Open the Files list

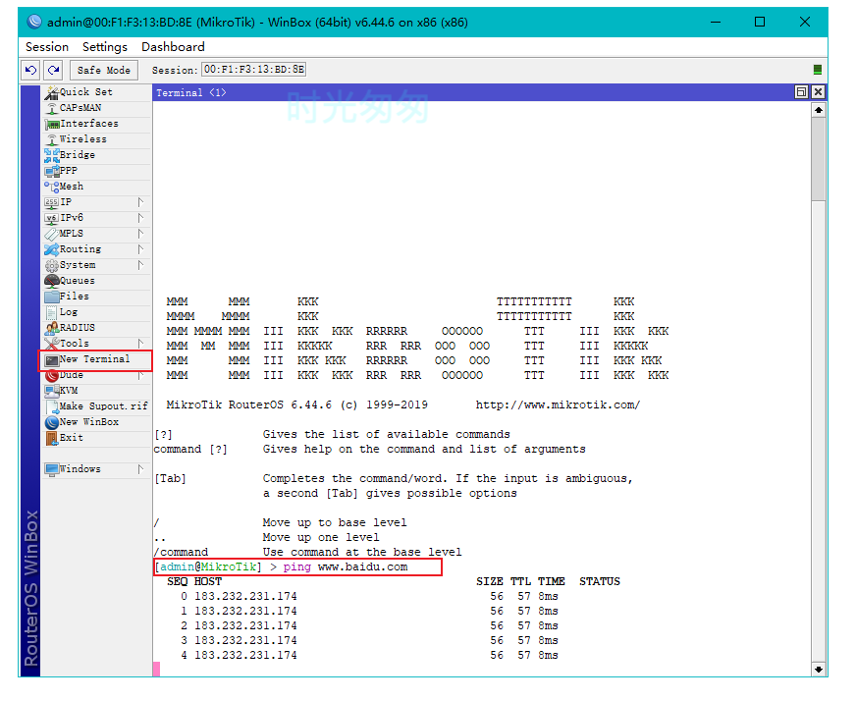click(96, 297)
